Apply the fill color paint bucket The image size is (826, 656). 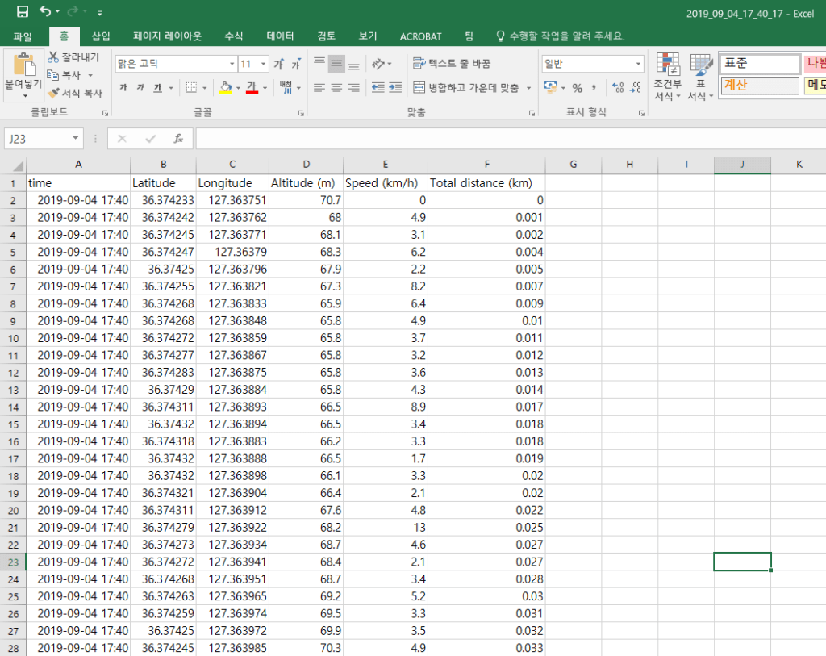pyautogui.click(x=226, y=87)
